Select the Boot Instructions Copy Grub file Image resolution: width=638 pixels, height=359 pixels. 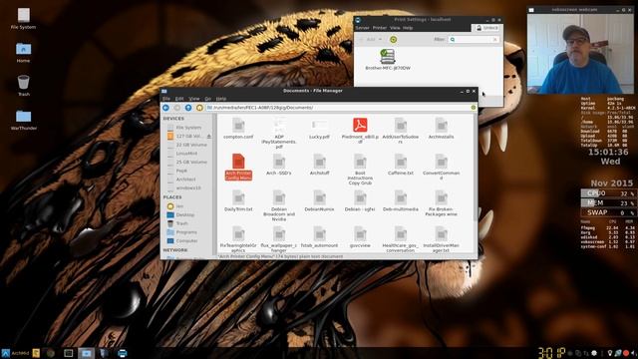point(360,170)
